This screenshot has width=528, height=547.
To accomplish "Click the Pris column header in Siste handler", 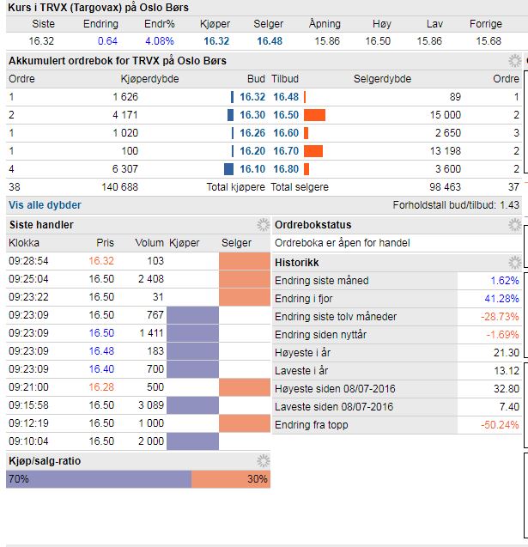I will (106, 243).
